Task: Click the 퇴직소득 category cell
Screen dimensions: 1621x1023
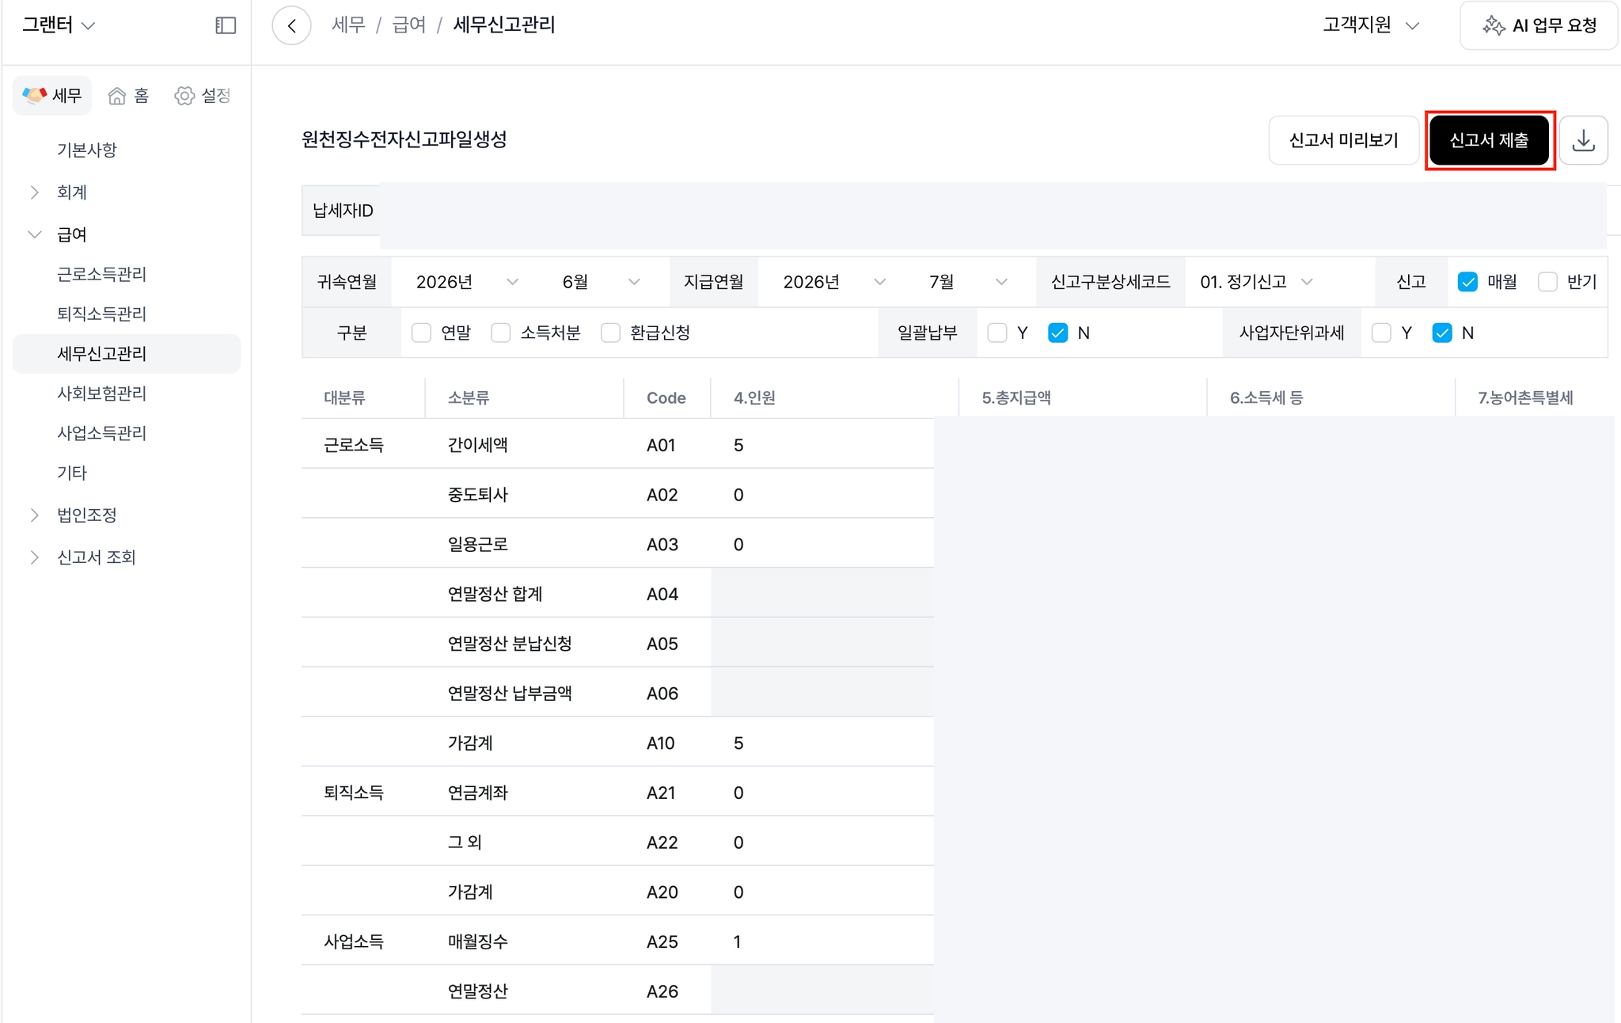Action: (x=353, y=793)
